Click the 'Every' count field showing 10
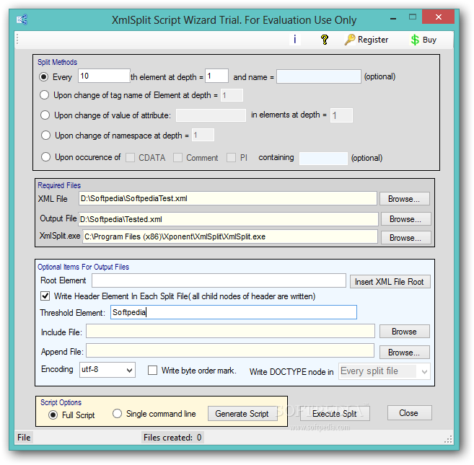The image size is (474, 465). tap(104, 76)
